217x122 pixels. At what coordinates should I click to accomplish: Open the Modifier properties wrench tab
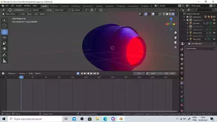point(182,83)
